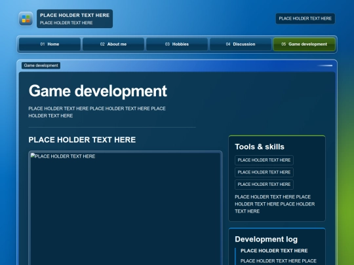Click the top-right placeholder text button
Screen dimensions: 354x265
305,18
